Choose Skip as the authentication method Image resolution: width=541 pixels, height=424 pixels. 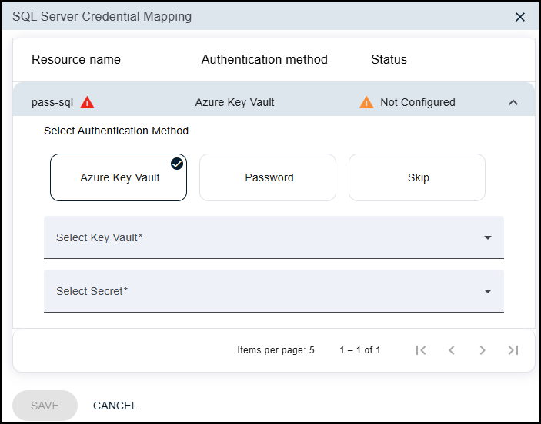[x=417, y=177]
